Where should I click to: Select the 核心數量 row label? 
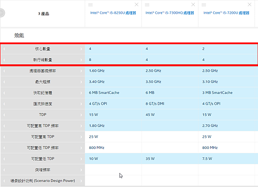(x=43, y=49)
